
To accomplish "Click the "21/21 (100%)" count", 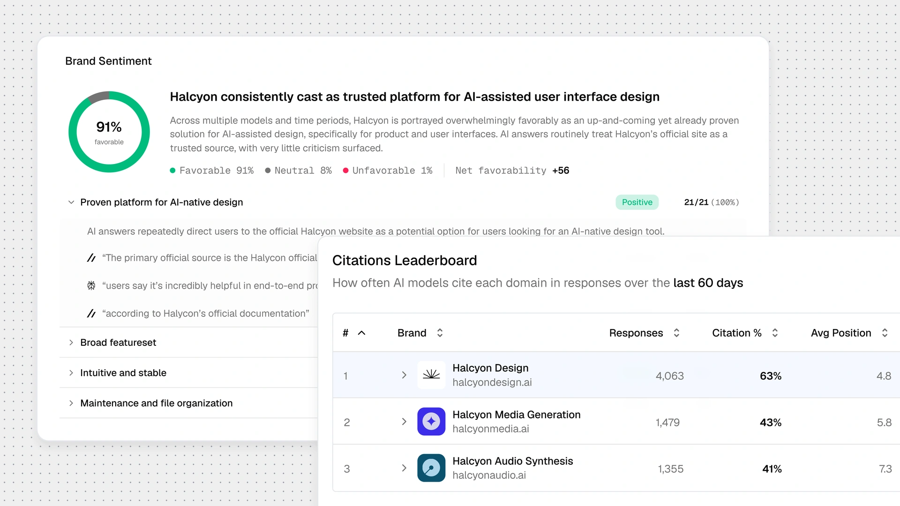I will tap(712, 202).
